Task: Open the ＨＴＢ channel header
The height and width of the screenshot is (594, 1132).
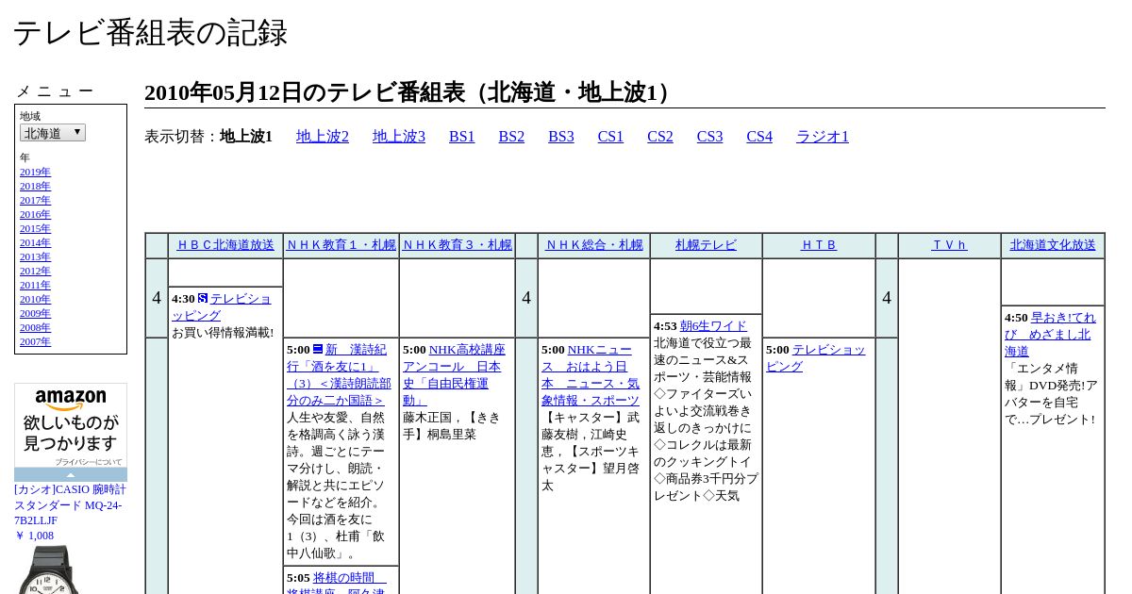Action: click(x=819, y=245)
